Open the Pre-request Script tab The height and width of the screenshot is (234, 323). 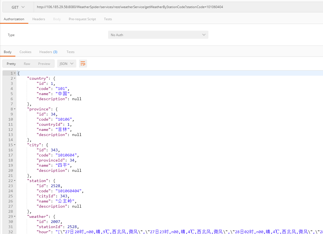tap(82, 19)
